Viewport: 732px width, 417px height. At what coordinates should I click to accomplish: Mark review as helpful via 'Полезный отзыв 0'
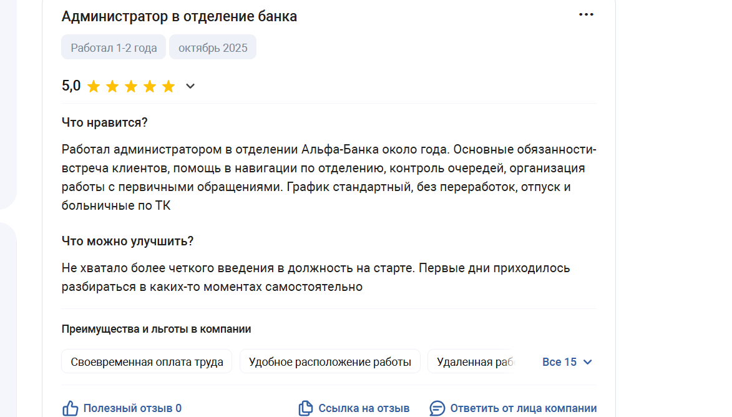[132, 408]
